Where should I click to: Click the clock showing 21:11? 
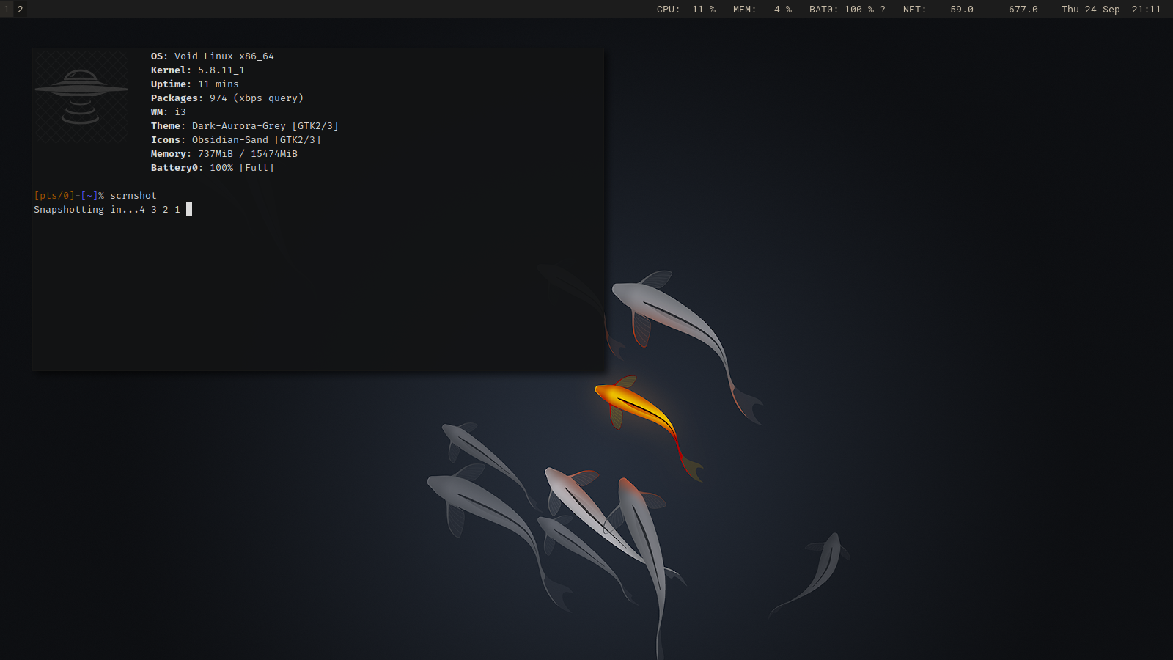pyautogui.click(x=1146, y=10)
